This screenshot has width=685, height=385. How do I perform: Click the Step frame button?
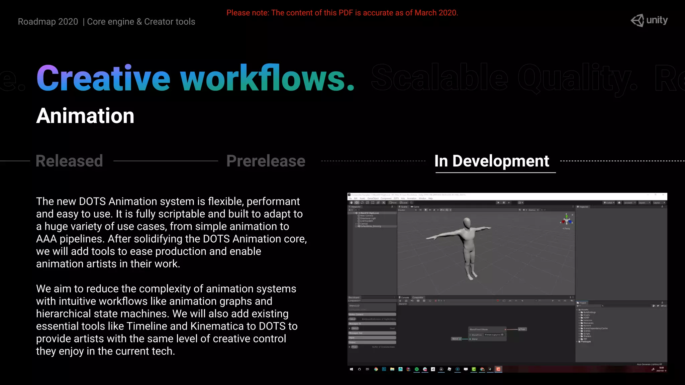click(x=509, y=203)
